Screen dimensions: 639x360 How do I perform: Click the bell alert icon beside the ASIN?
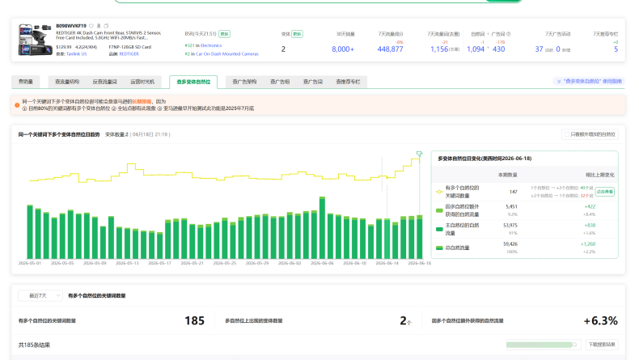click(99, 26)
